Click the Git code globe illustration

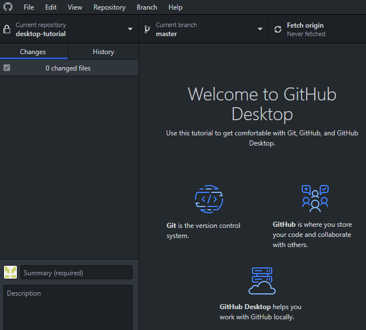209,199
